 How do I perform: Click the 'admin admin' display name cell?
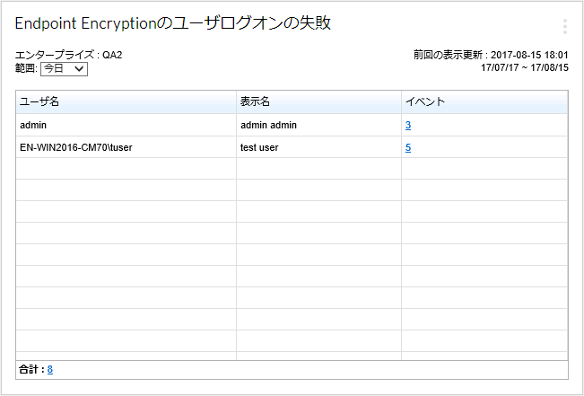(x=268, y=126)
